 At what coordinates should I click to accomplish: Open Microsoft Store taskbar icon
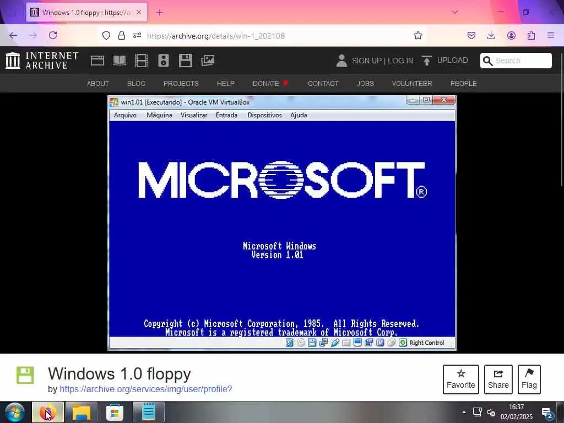pyautogui.click(x=115, y=412)
